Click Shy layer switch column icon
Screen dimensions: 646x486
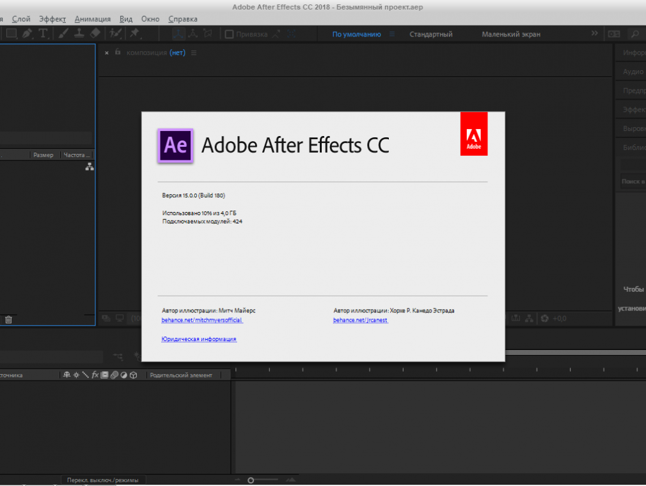[67, 375]
